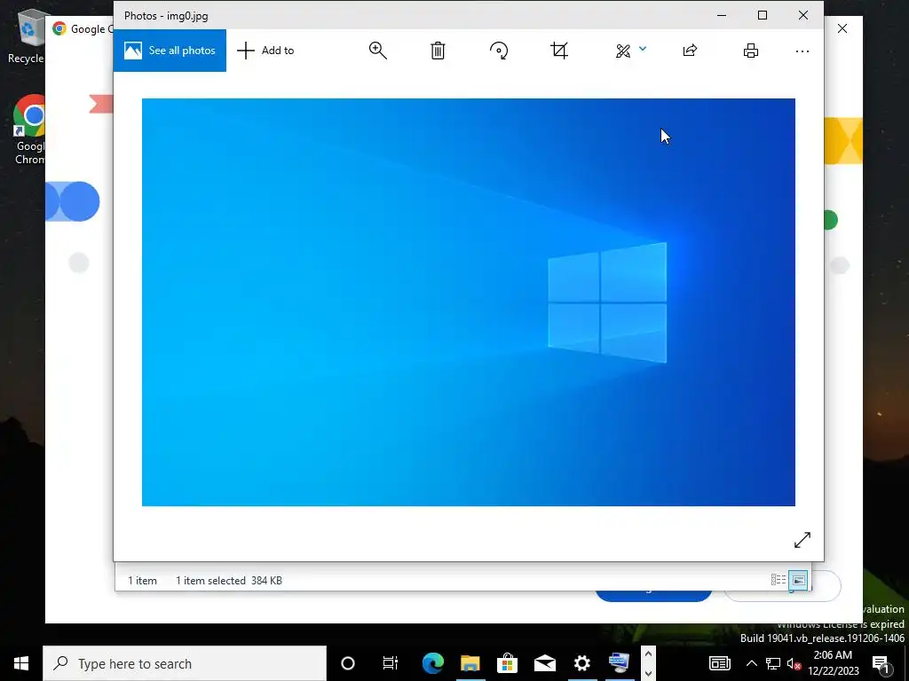
Task: Open Microsoft Store from the taskbar
Action: 507,663
